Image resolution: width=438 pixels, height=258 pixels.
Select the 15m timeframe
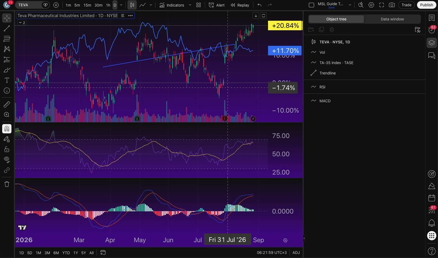(87, 5)
